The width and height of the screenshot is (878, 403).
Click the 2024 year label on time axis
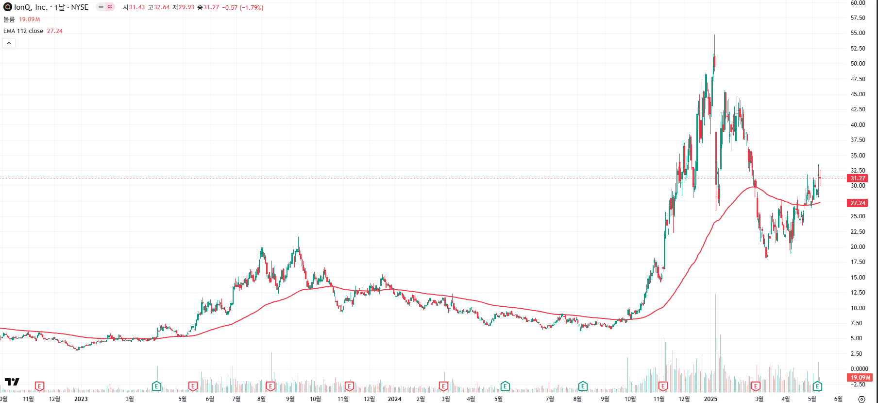[x=394, y=399]
